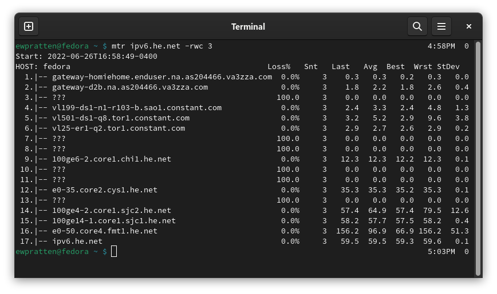Click hop 16 e0-50.core4.fmt1.he.net entry
Screen dimensions: 497x294
point(105,231)
